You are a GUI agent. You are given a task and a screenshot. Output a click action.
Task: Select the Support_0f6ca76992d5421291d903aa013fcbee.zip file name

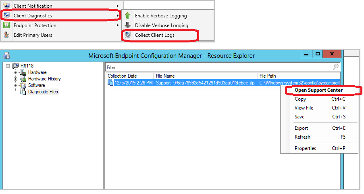point(205,83)
